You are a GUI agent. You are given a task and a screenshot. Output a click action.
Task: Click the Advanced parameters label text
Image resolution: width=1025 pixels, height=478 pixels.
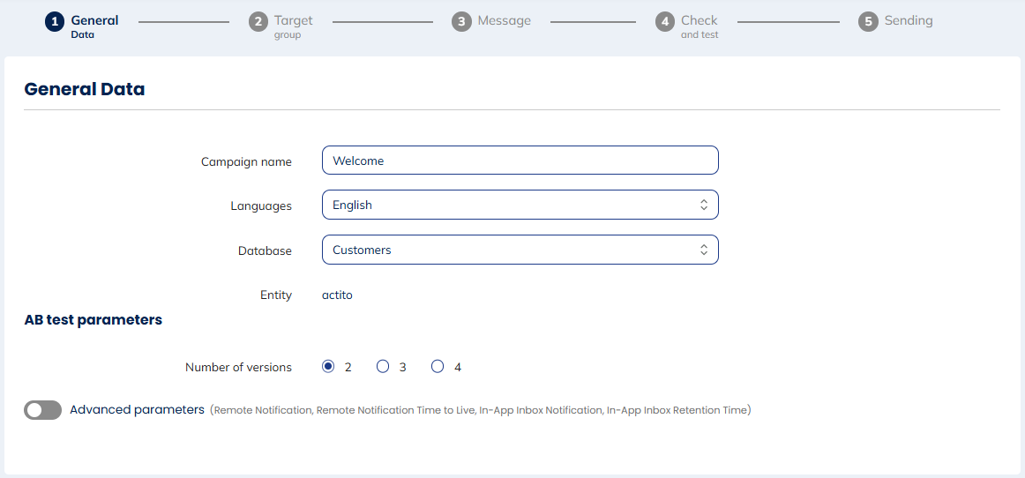point(137,410)
